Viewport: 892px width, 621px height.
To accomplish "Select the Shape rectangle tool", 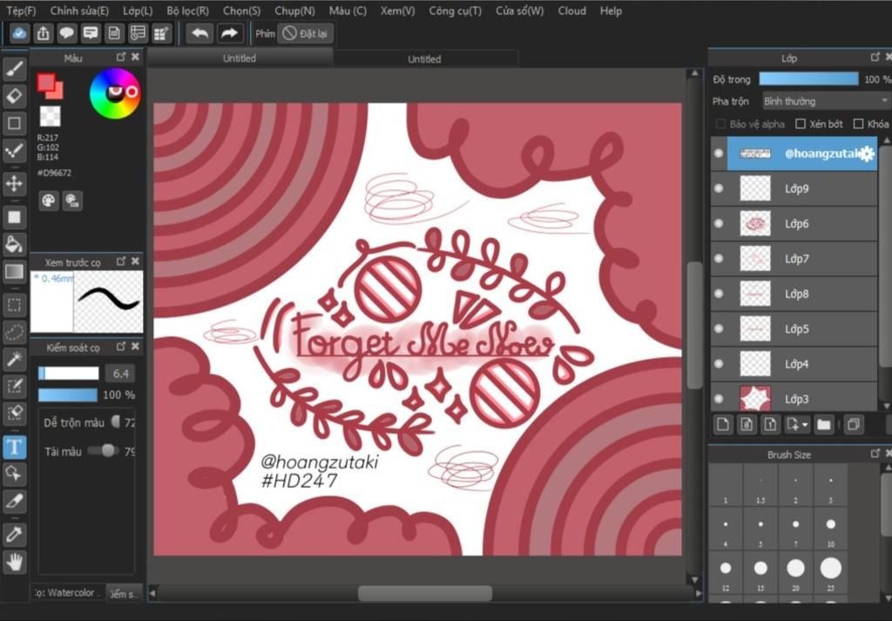I will coord(14,123).
